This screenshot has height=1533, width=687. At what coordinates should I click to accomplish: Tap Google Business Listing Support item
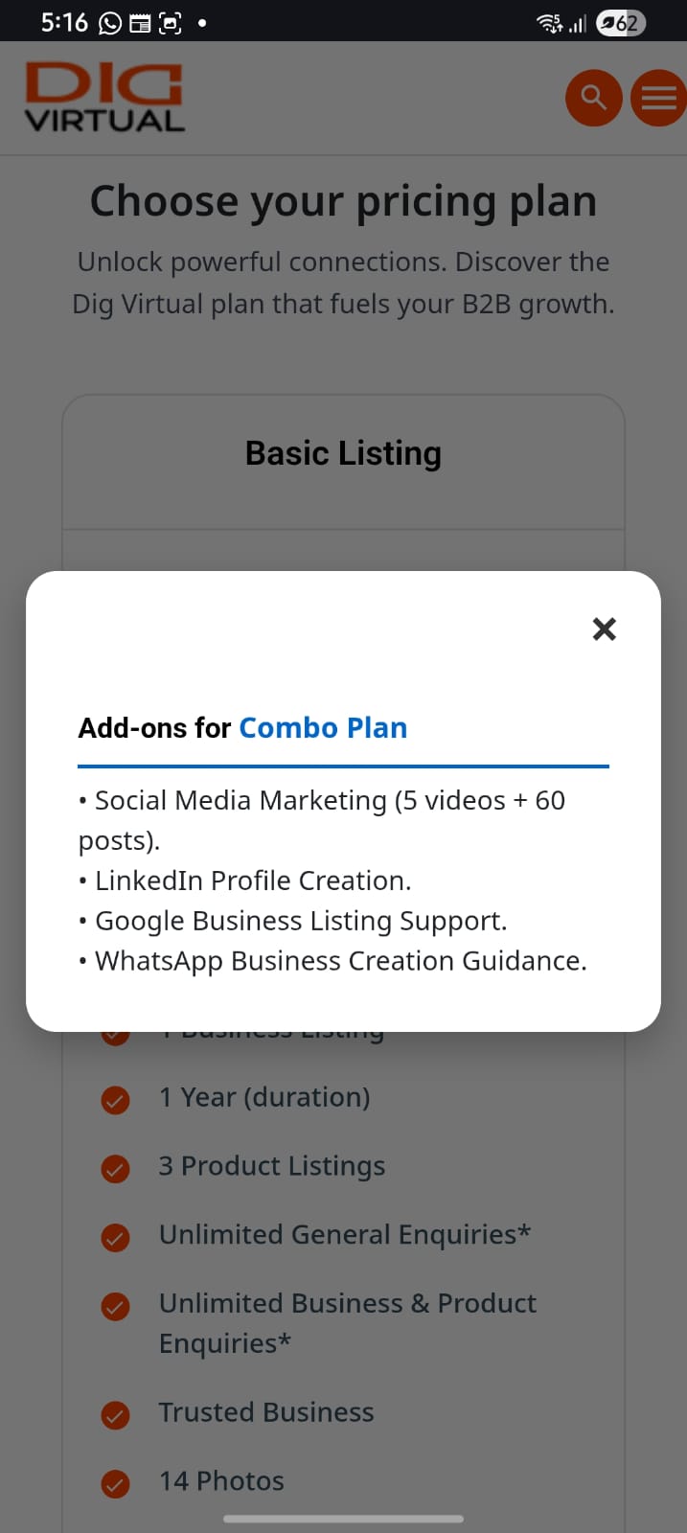301,921
